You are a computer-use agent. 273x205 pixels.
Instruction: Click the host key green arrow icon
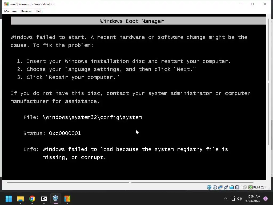(x=250, y=187)
